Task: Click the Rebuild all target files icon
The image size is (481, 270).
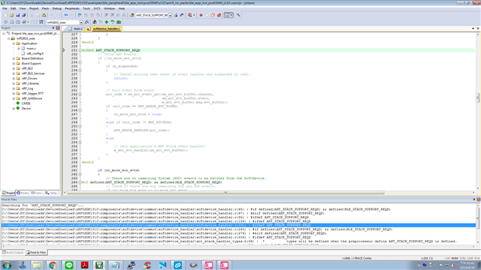Action: [x=18, y=22]
